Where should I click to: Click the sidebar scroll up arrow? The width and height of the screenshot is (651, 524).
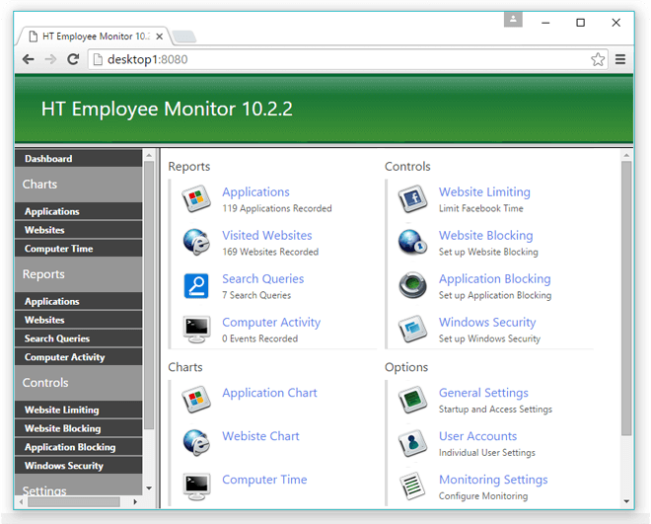click(149, 155)
